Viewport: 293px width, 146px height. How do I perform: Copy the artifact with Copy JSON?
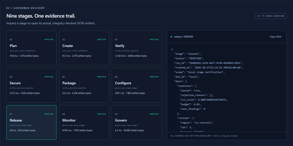coord(275,37)
